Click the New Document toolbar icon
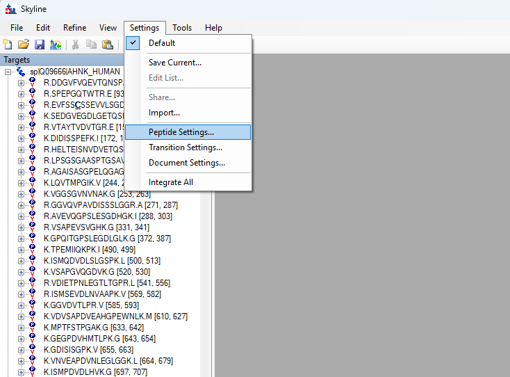Viewport: 510px width, 377px height. (8, 45)
